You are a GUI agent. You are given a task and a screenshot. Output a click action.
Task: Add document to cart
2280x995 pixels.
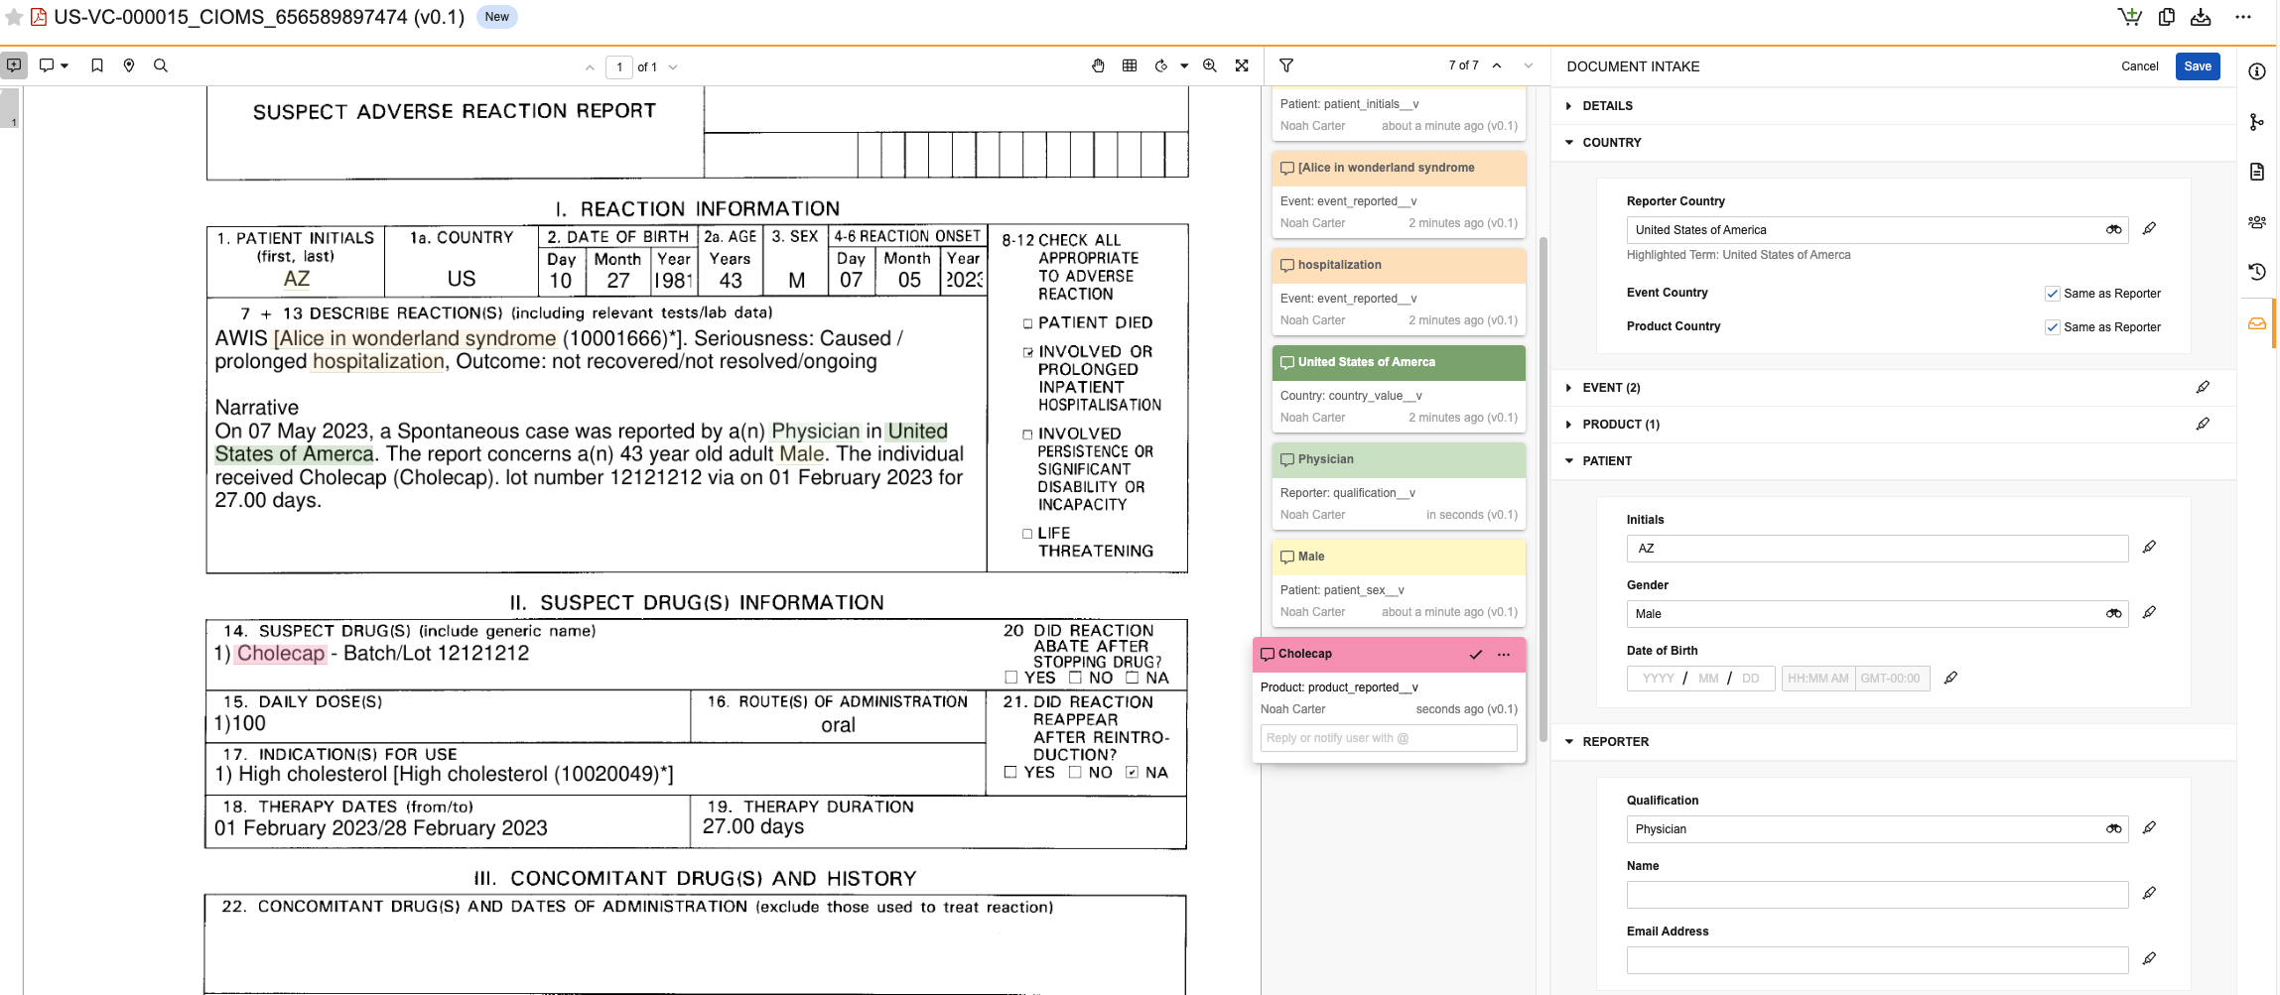(2129, 17)
